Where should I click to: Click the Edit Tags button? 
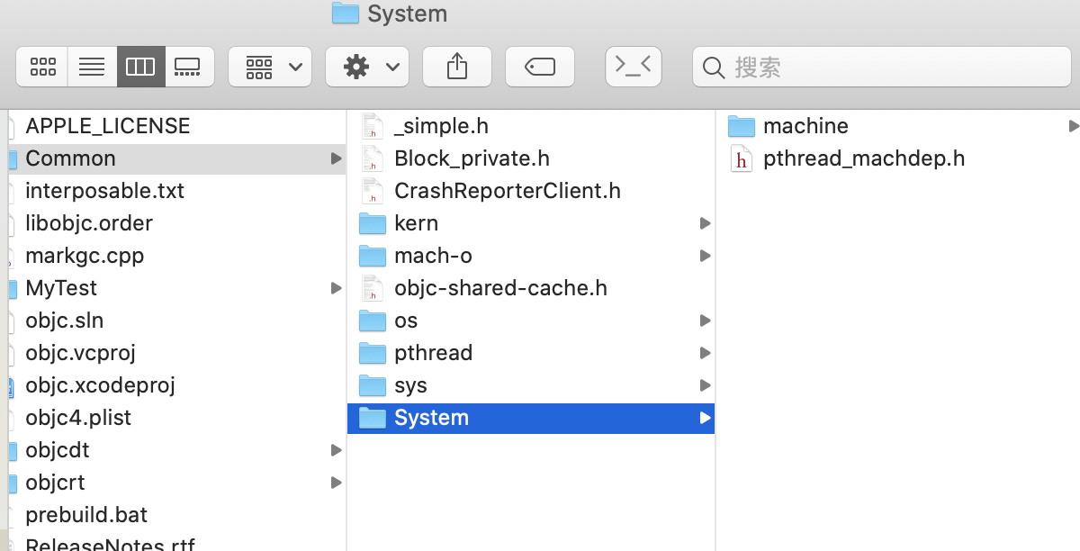(540, 67)
